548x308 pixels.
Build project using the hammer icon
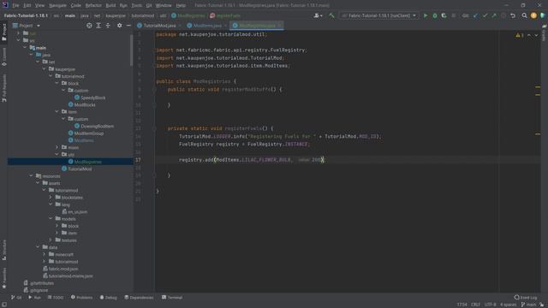pos(331,15)
